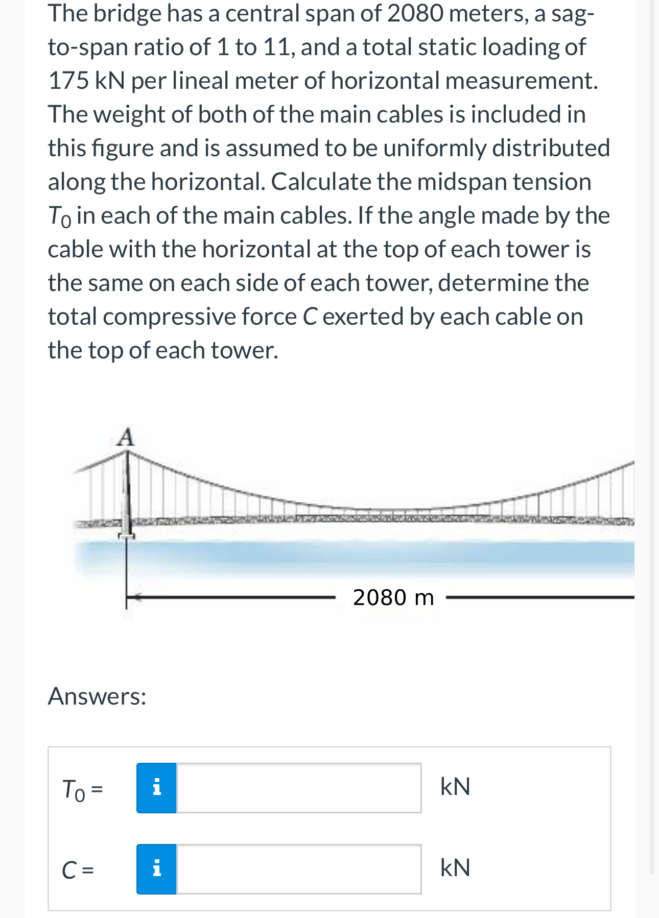Click the span arrow under the bridge

[230, 596]
